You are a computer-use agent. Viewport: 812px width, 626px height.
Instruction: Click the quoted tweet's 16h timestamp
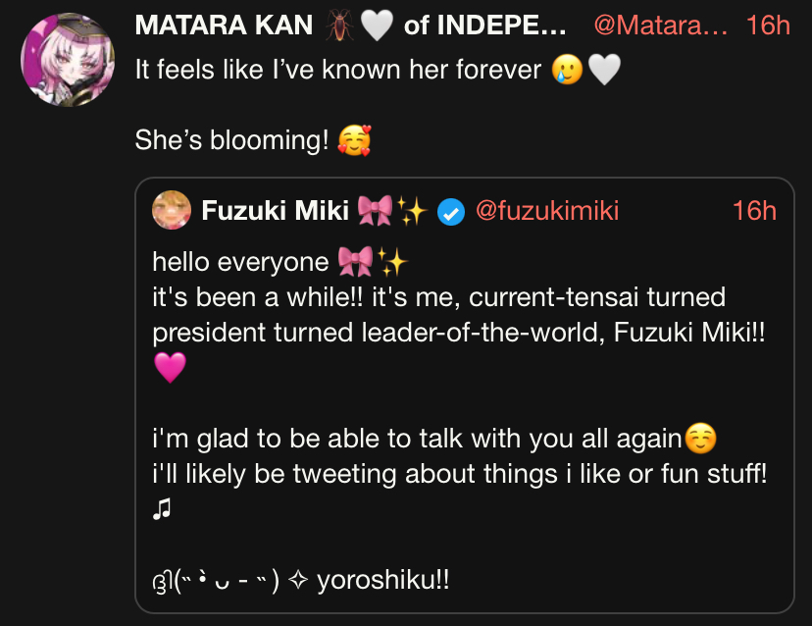pos(754,210)
